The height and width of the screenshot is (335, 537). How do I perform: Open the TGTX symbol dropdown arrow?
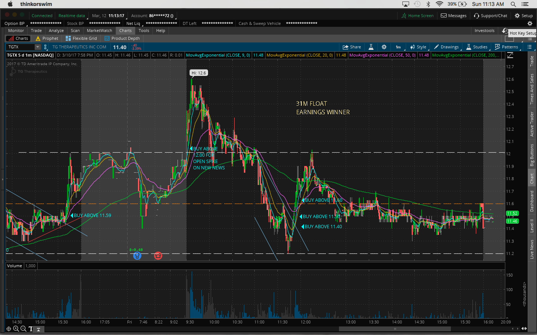(38, 47)
